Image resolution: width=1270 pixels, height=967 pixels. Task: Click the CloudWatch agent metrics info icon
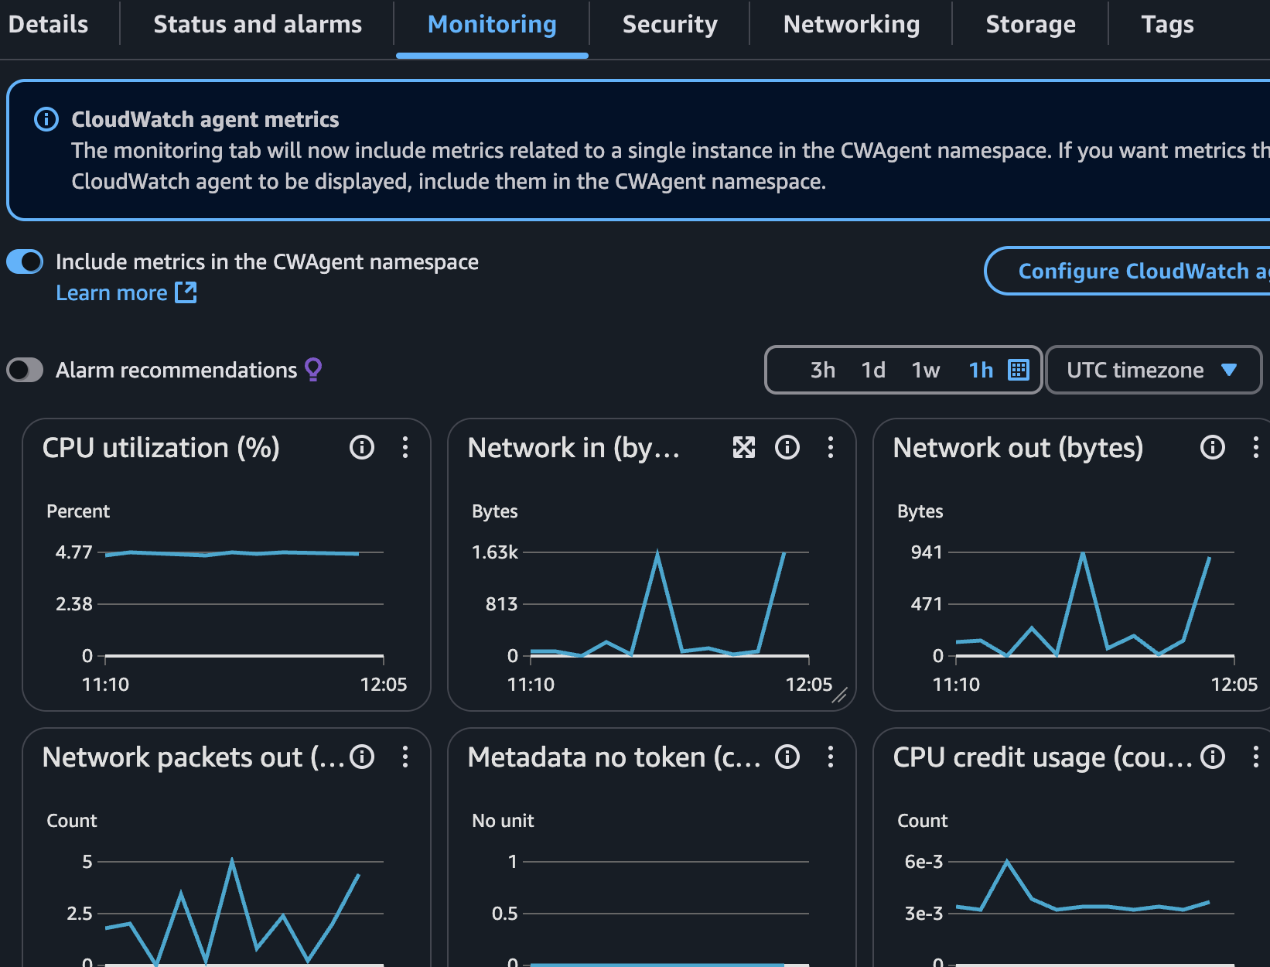(x=46, y=119)
